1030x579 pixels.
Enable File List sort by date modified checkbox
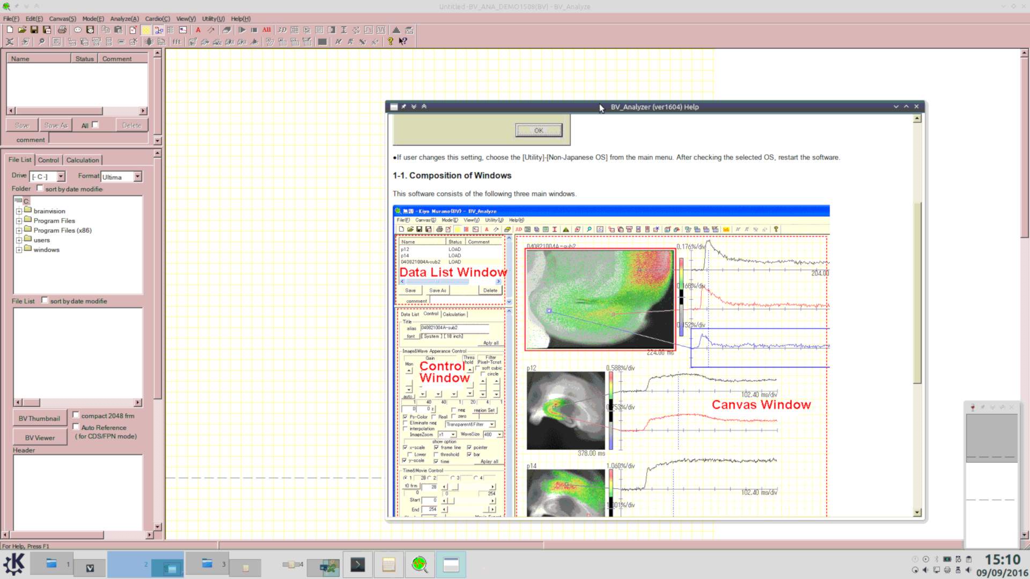click(x=45, y=300)
